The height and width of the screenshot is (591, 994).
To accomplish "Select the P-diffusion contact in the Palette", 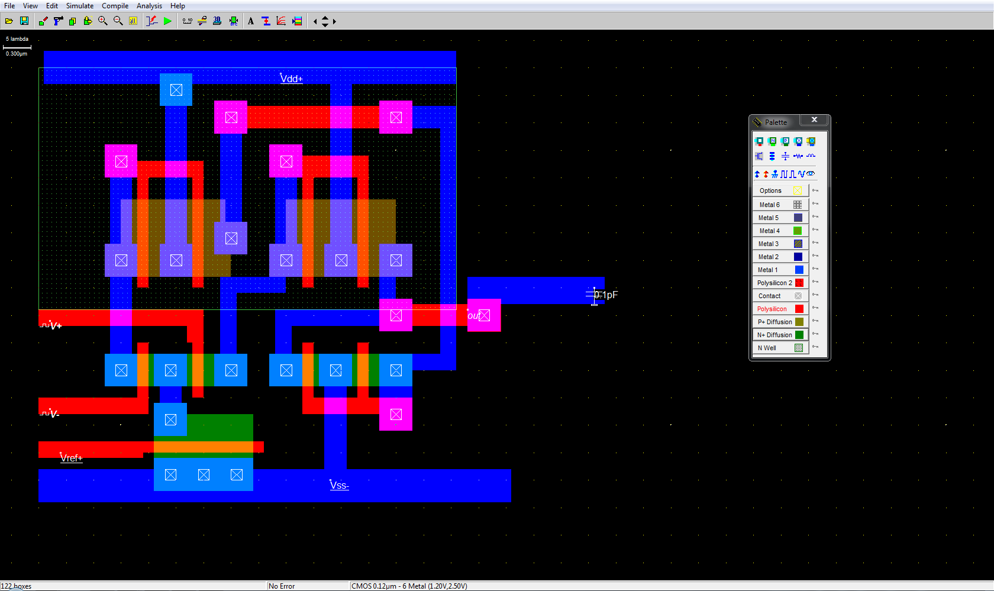I will 785,141.
